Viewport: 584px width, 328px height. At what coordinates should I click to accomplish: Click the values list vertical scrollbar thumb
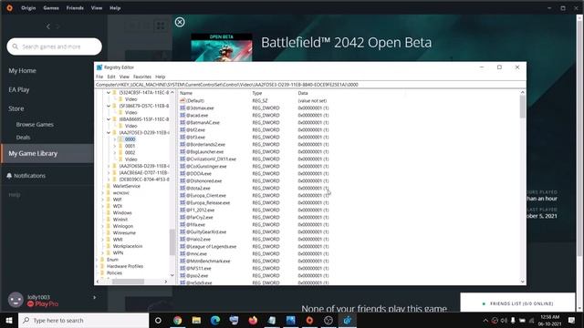pos(523,107)
